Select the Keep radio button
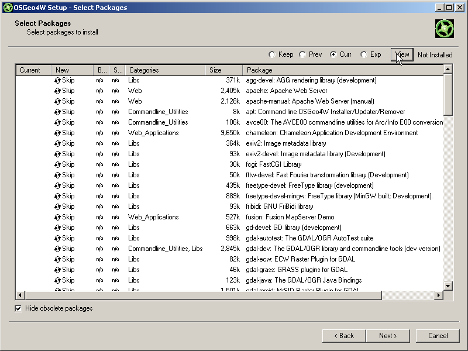The image size is (468, 351). tap(271, 54)
